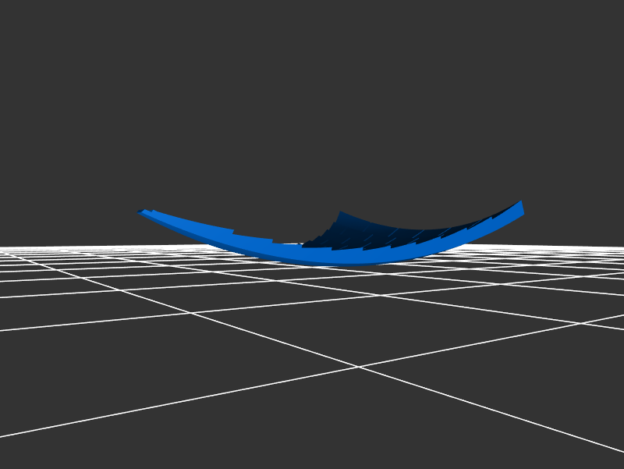Click the left pointed tip of the blue mesh

click(x=141, y=211)
